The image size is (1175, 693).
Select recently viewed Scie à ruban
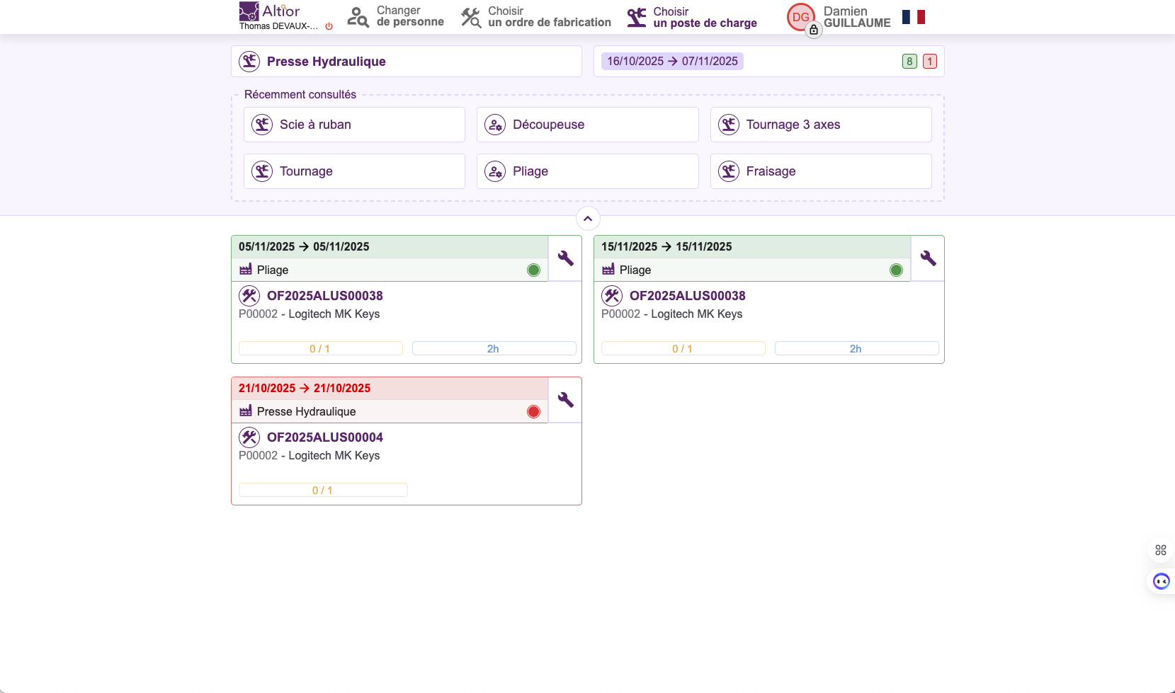click(354, 125)
